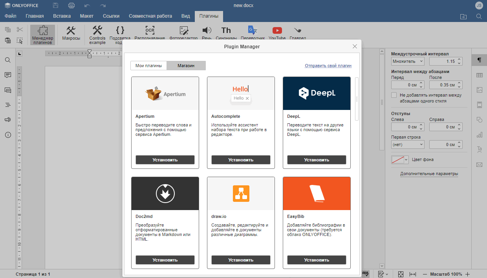The height and width of the screenshot is (278, 487).
Task: Select the Магазин tab in Plugin Manager
Action: [x=186, y=66]
